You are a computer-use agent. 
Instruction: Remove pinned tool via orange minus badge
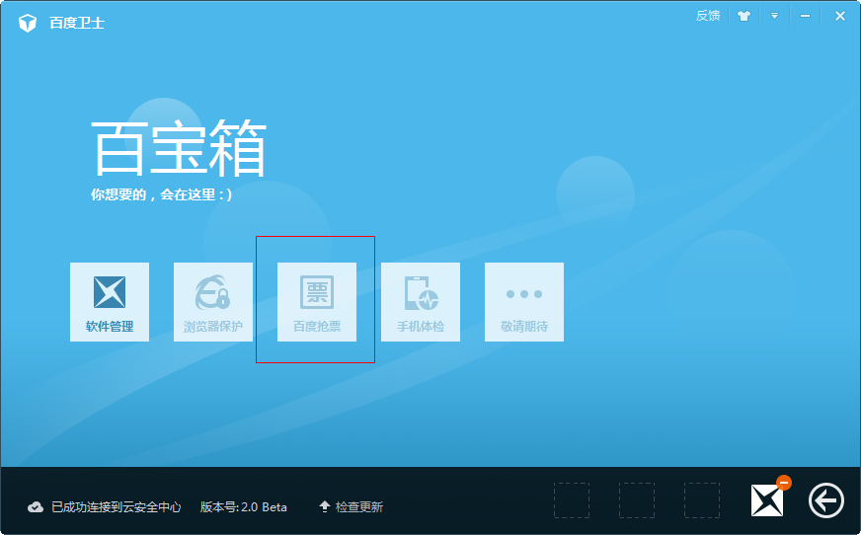pyautogui.click(x=784, y=483)
